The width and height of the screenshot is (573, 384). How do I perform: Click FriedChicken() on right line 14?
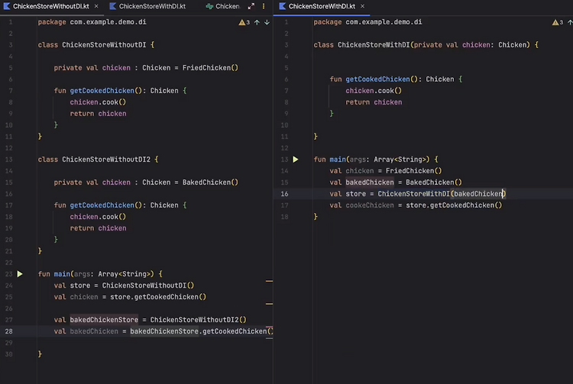pos(413,170)
